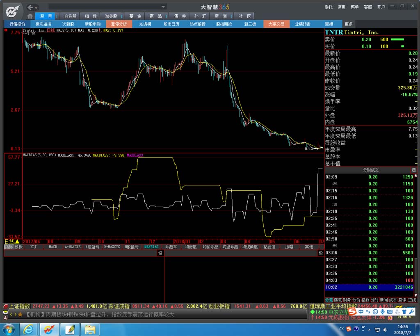The image size is (420, 336).
Task: Open 涨停分析 limit-up analysis
Action: pyautogui.click(x=119, y=24)
